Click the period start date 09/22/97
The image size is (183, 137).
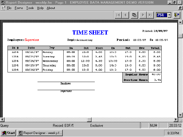[139, 40]
